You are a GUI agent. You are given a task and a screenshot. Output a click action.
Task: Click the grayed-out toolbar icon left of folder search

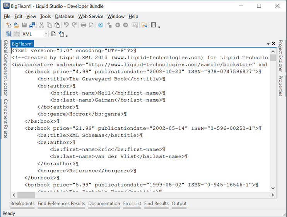pyautogui.click(x=135, y=25)
